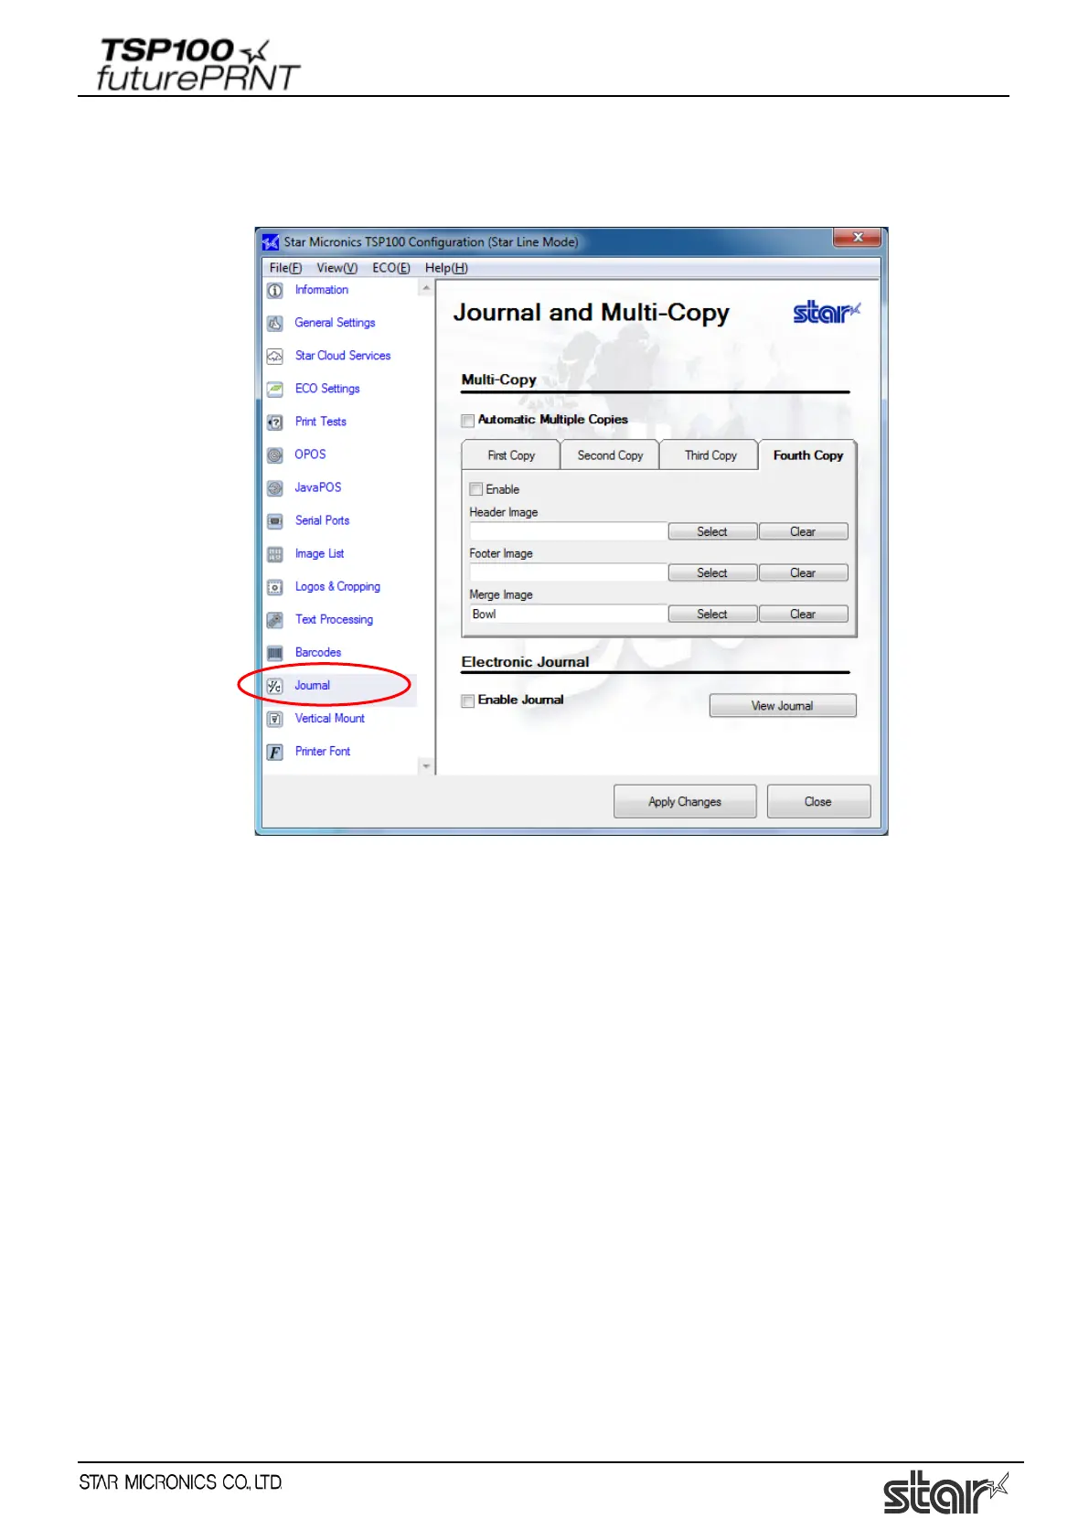This screenshot has width=1089, height=1540.
Task: Click View Journal button
Action: (783, 706)
